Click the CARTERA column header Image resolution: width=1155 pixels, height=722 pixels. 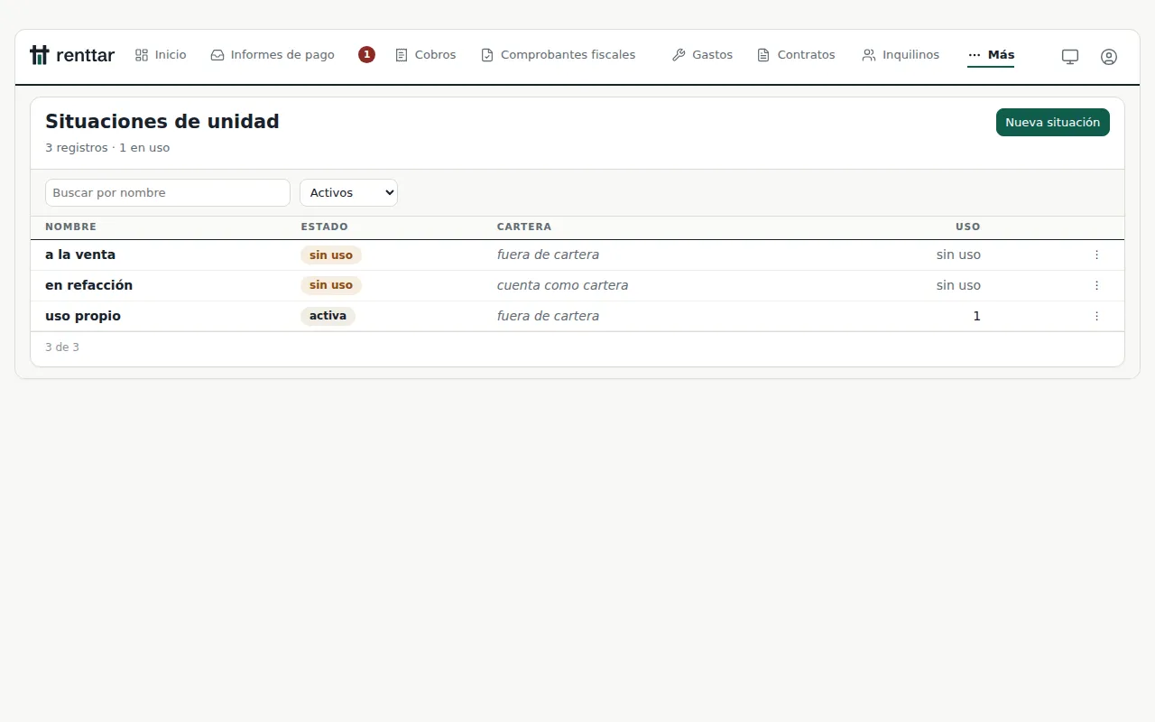pyautogui.click(x=524, y=227)
